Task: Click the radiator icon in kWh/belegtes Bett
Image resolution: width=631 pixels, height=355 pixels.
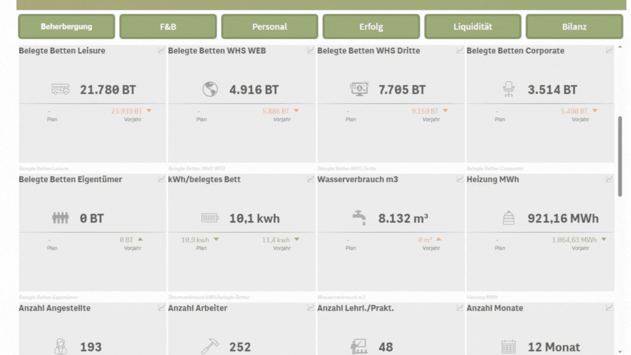Action: (x=210, y=218)
